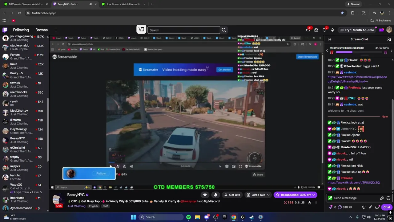Click the Get Bits diamond icon in header
This screenshot has height=222, width=394.
332,30
